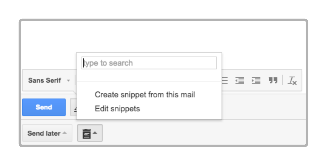Click the empty strip below the snippet search box
The height and width of the screenshot is (166, 327).
[x=149, y=75]
